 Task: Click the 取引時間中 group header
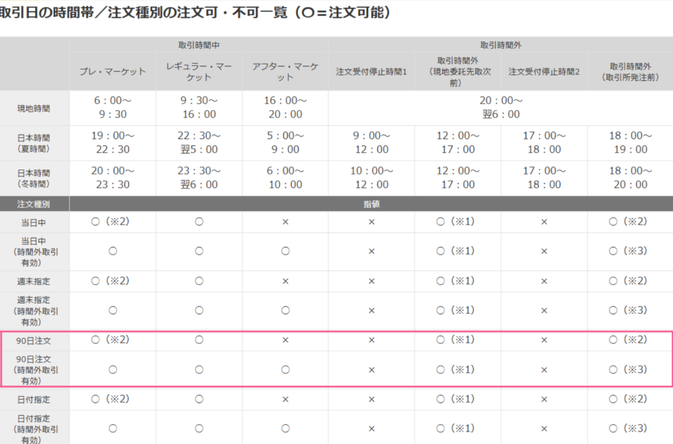tap(198, 45)
